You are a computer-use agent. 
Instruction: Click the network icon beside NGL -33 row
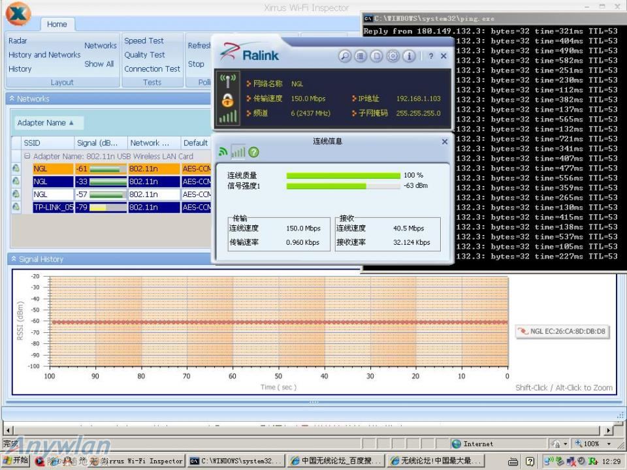click(x=16, y=181)
